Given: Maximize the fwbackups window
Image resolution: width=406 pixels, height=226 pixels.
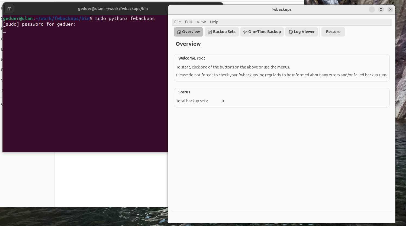Looking at the screenshot, I should click(381, 9).
